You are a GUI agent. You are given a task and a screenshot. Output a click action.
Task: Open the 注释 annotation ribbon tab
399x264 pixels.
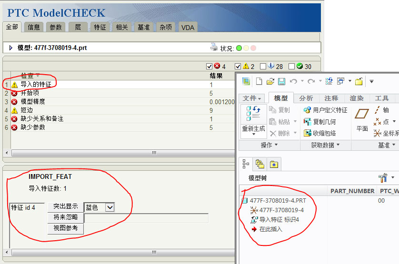(331, 98)
